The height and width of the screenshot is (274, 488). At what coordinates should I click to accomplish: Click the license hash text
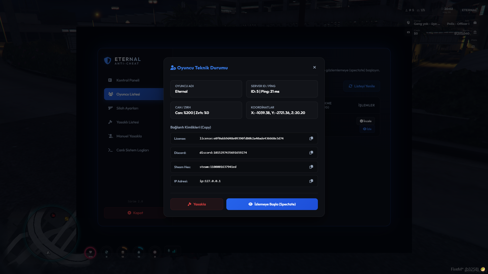coord(242,138)
